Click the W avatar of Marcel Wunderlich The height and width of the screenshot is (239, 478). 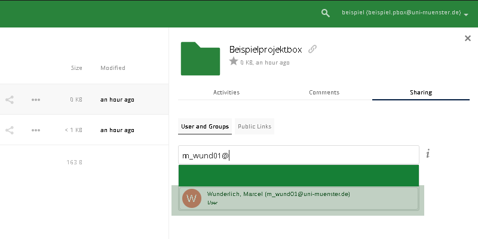[192, 198]
